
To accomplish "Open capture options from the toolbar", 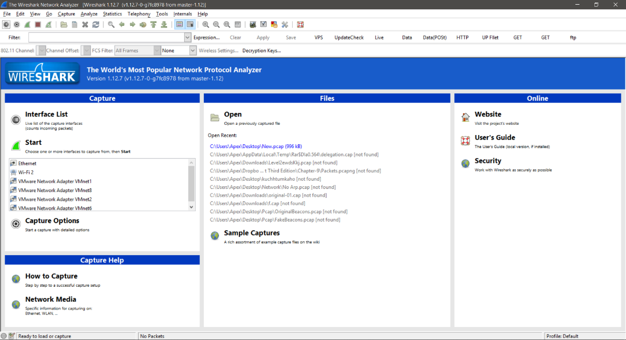I will (x=17, y=24).
